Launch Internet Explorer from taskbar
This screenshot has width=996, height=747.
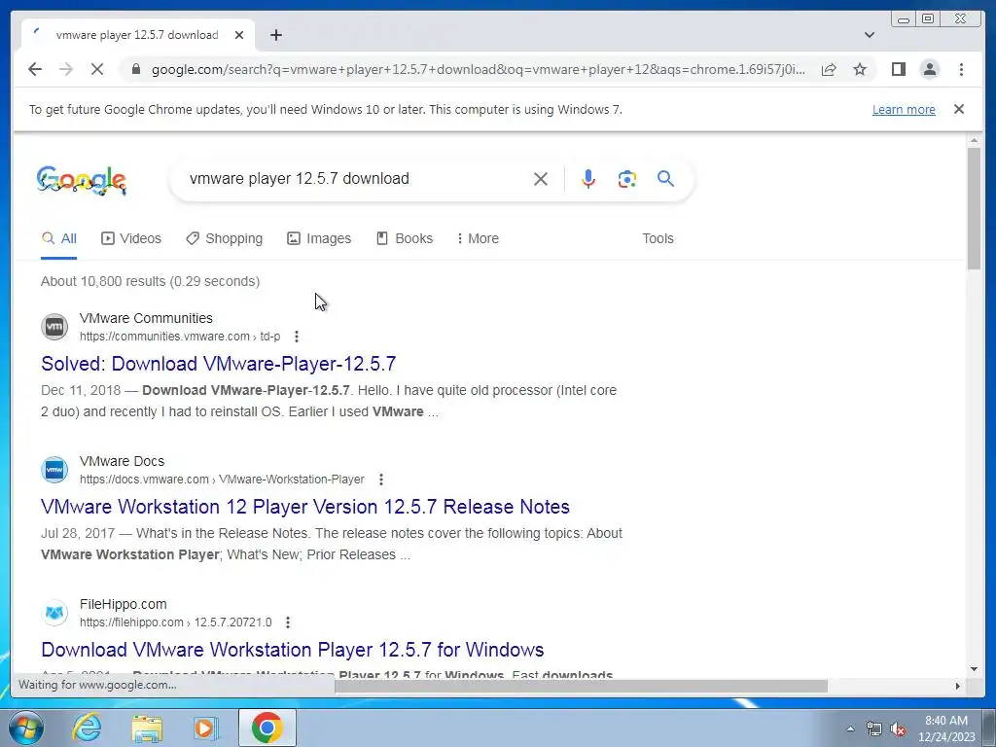click(x=87, y=728)
